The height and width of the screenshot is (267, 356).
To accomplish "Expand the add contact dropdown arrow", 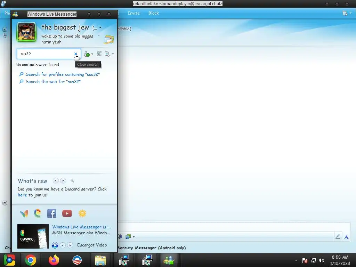I will (x=92, y=54).
